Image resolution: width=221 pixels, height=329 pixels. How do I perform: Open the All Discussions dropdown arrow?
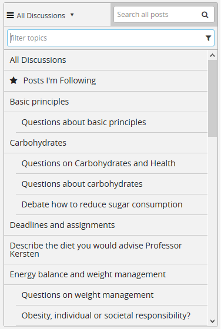[72, 15]
